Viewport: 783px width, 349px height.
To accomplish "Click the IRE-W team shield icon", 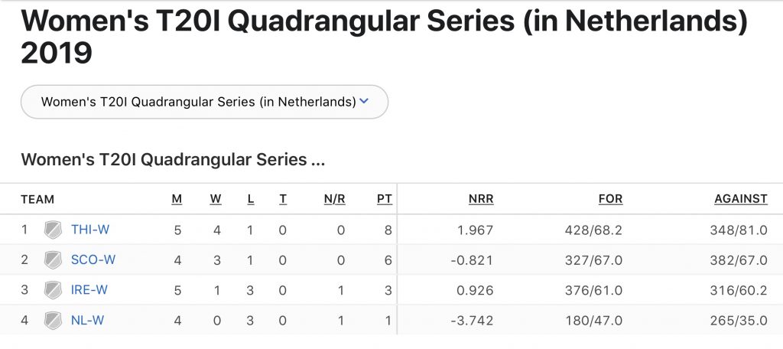I will point(53,290).
